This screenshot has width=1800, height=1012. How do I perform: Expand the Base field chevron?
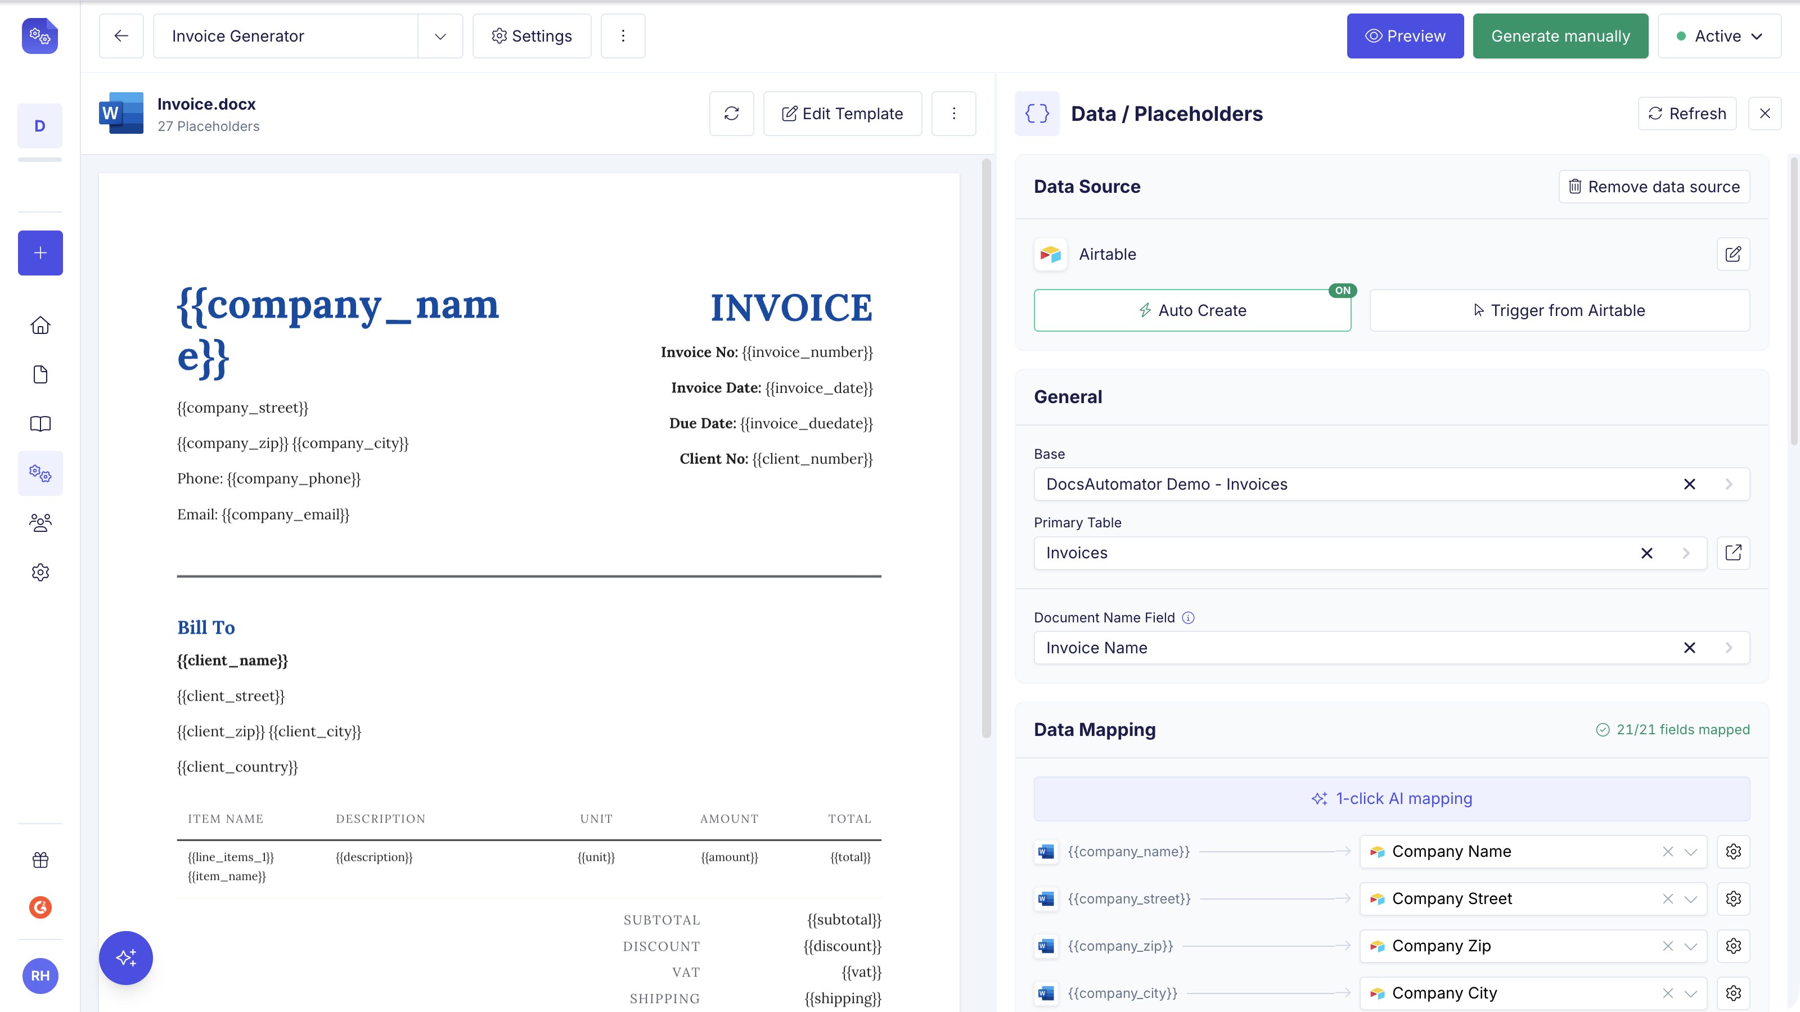pyautogui.click(x=1729, y=484)
